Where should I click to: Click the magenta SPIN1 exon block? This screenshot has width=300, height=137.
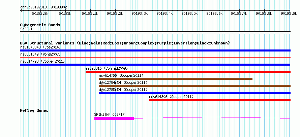click(114, 118)
